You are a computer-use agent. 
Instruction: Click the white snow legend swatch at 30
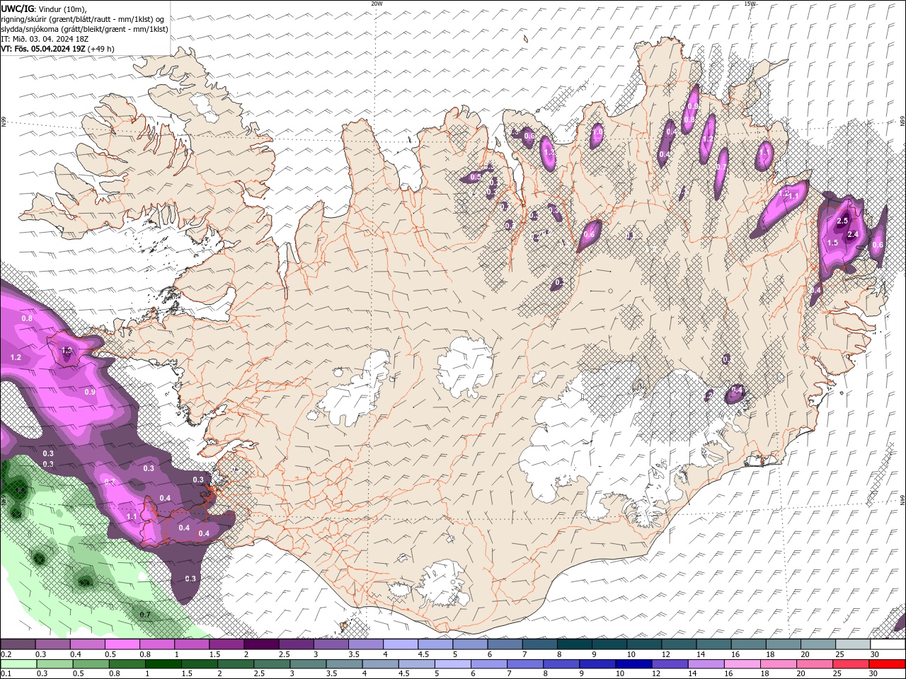pyautogui.click(x=888, y=644)
